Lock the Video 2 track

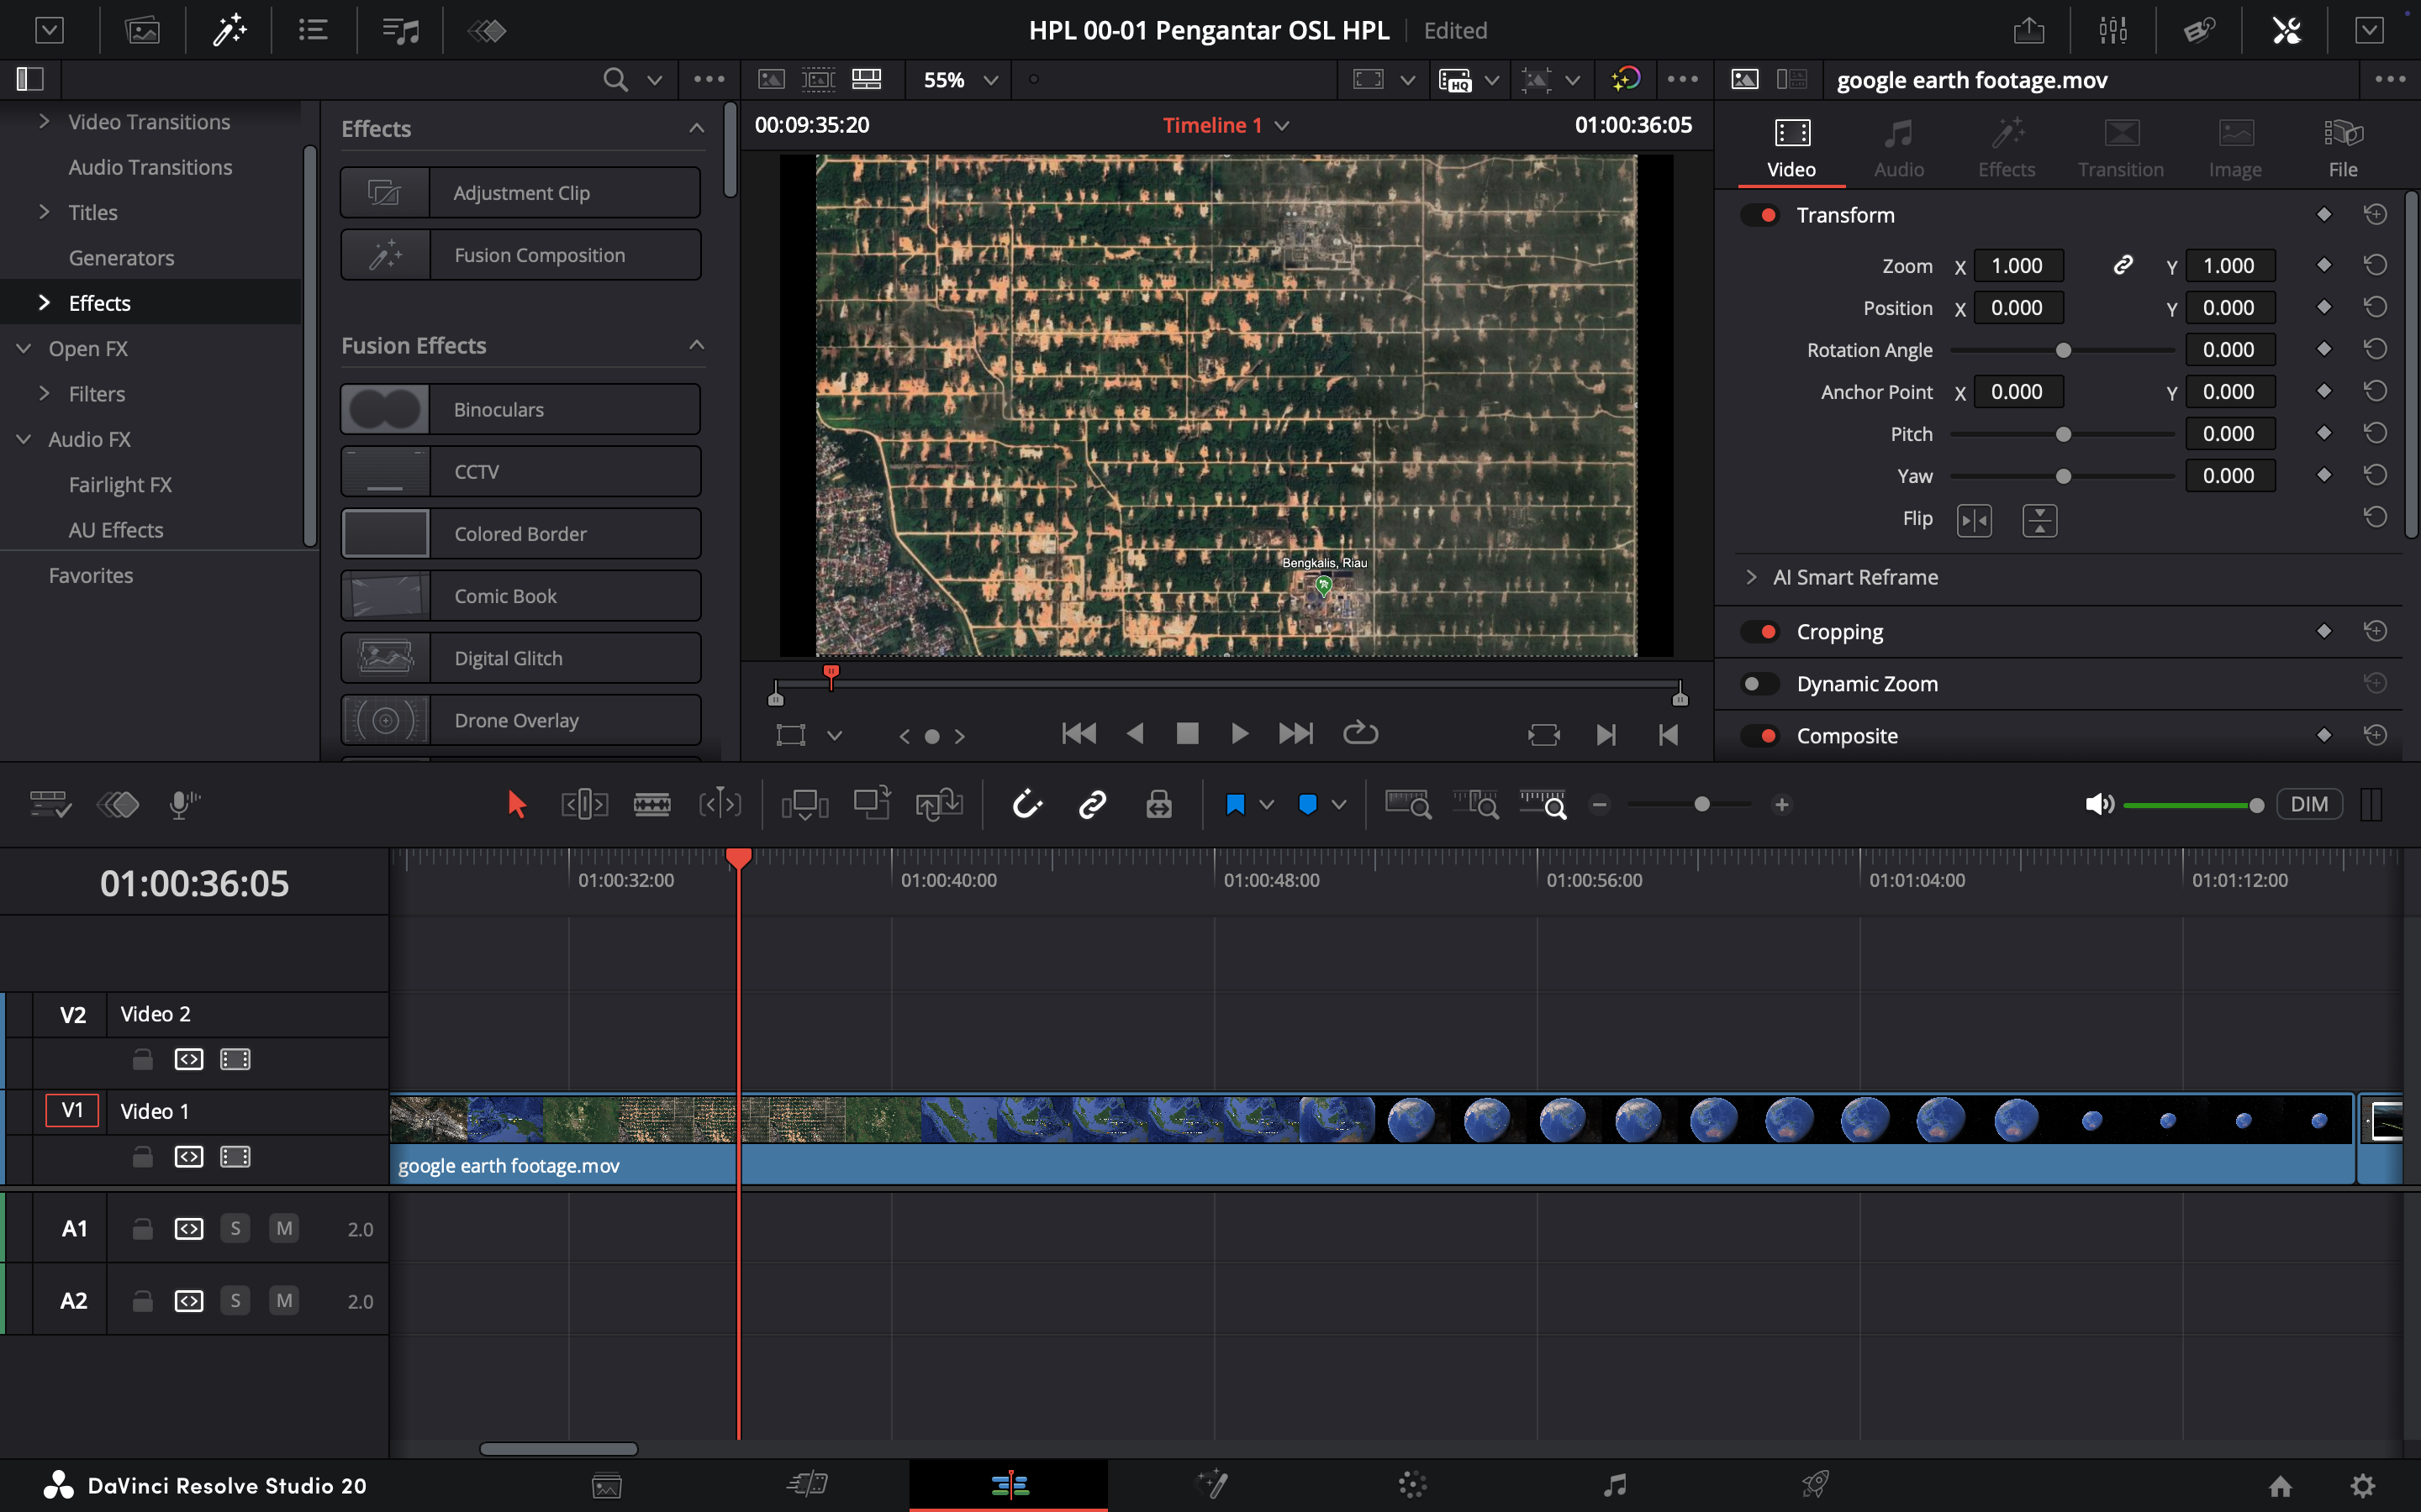[x=143, y=1059]
